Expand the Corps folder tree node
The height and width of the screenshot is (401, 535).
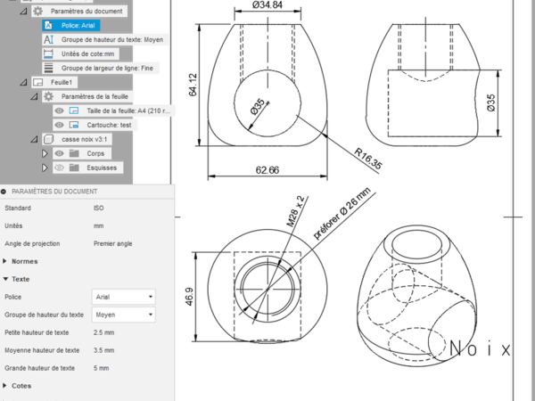click(45, 153)
